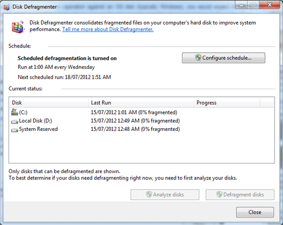Select the Local Disk (D:) row
The width and height of the screenshot is (283, 225).
click(141, 121)
